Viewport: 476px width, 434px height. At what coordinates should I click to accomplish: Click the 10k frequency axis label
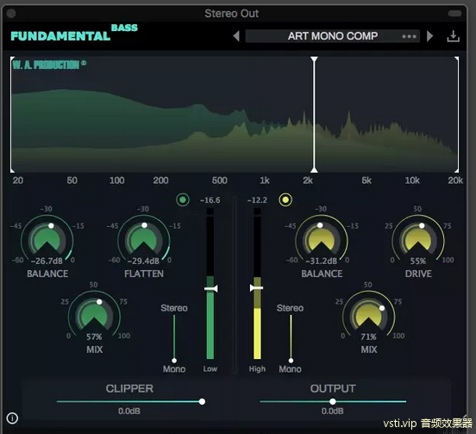coord(412,180)
